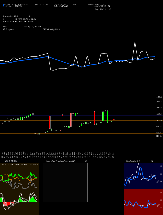Screen dimensions: 163x215
Task: Open the MACD histogram chart panel
Action: tap(20, 202)
